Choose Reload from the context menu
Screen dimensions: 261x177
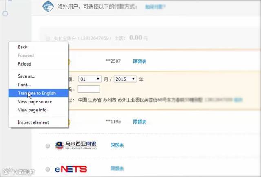[38, 64]
